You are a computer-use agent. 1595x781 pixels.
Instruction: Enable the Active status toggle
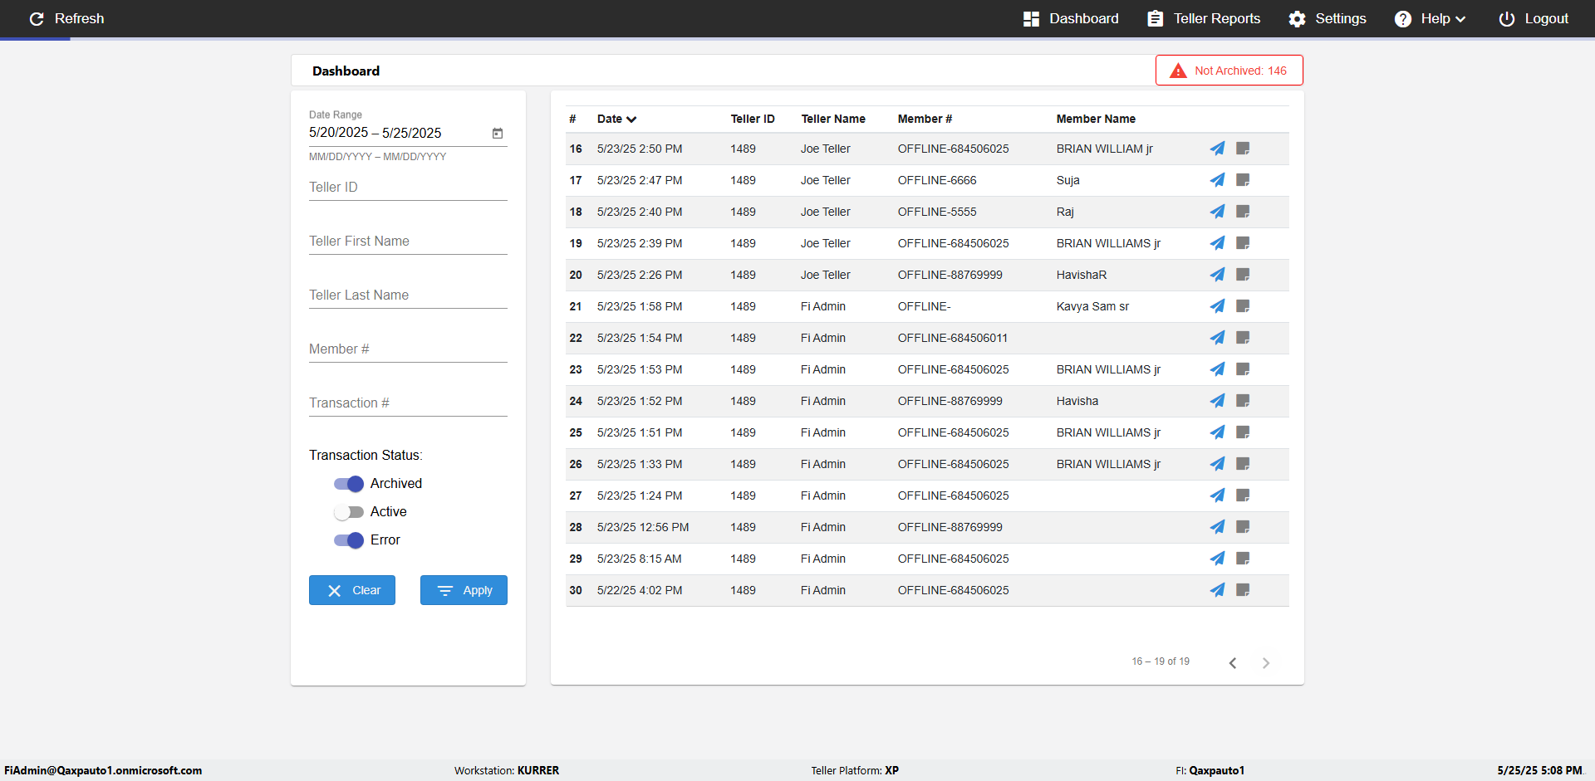point(349,512)
